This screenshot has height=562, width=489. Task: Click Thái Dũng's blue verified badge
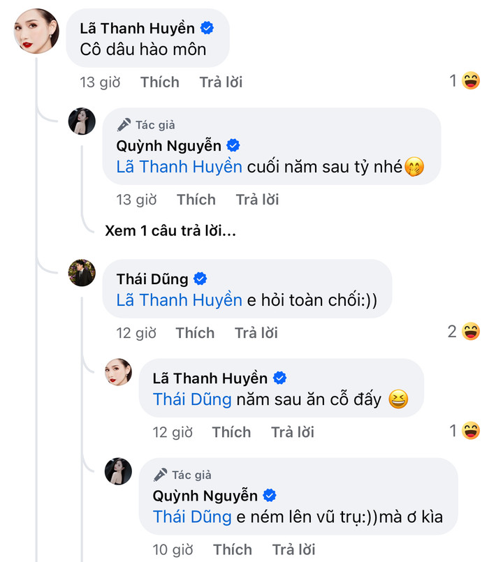point(201,277)
